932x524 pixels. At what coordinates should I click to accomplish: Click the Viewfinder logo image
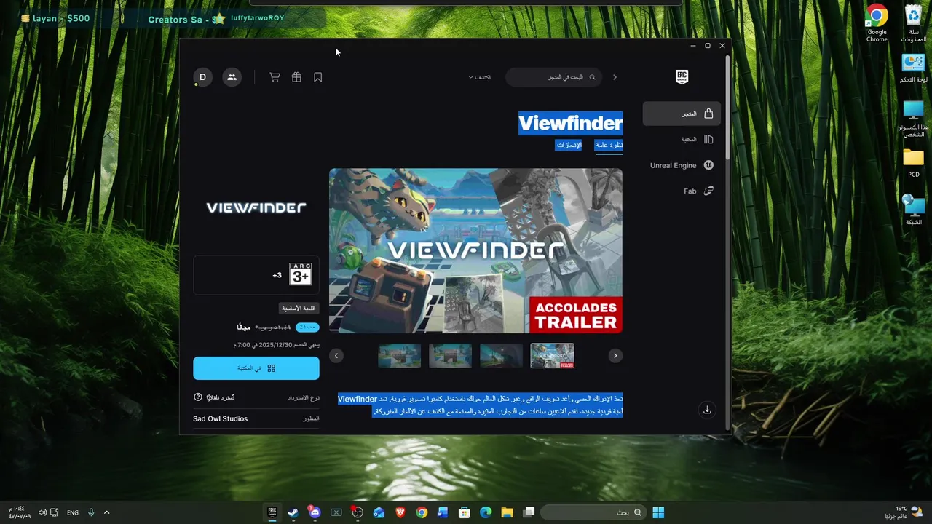click(x=256, y=207)
